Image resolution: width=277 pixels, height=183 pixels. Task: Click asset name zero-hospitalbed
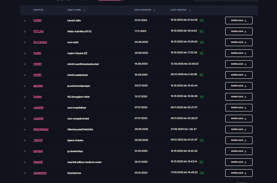[77, 108]
